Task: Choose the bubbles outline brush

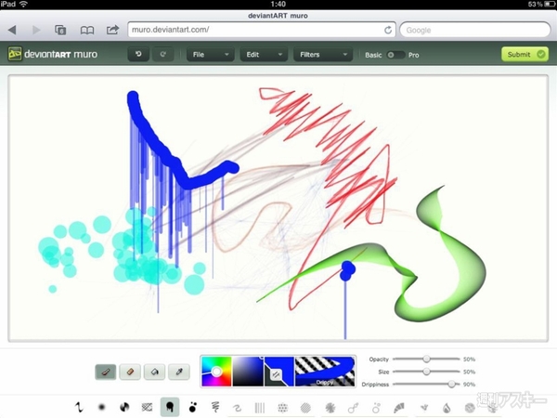Action: (x=376, y=408)
